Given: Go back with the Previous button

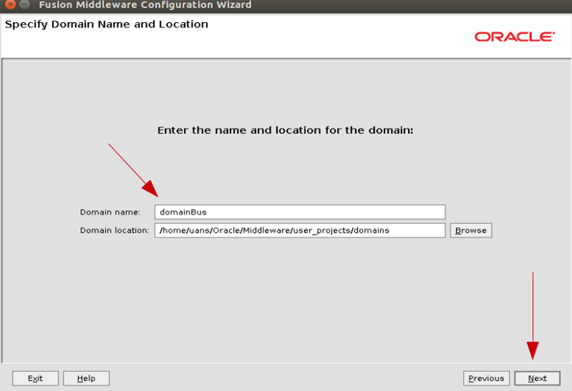Looking at the screenshot, I should [486, 378].
